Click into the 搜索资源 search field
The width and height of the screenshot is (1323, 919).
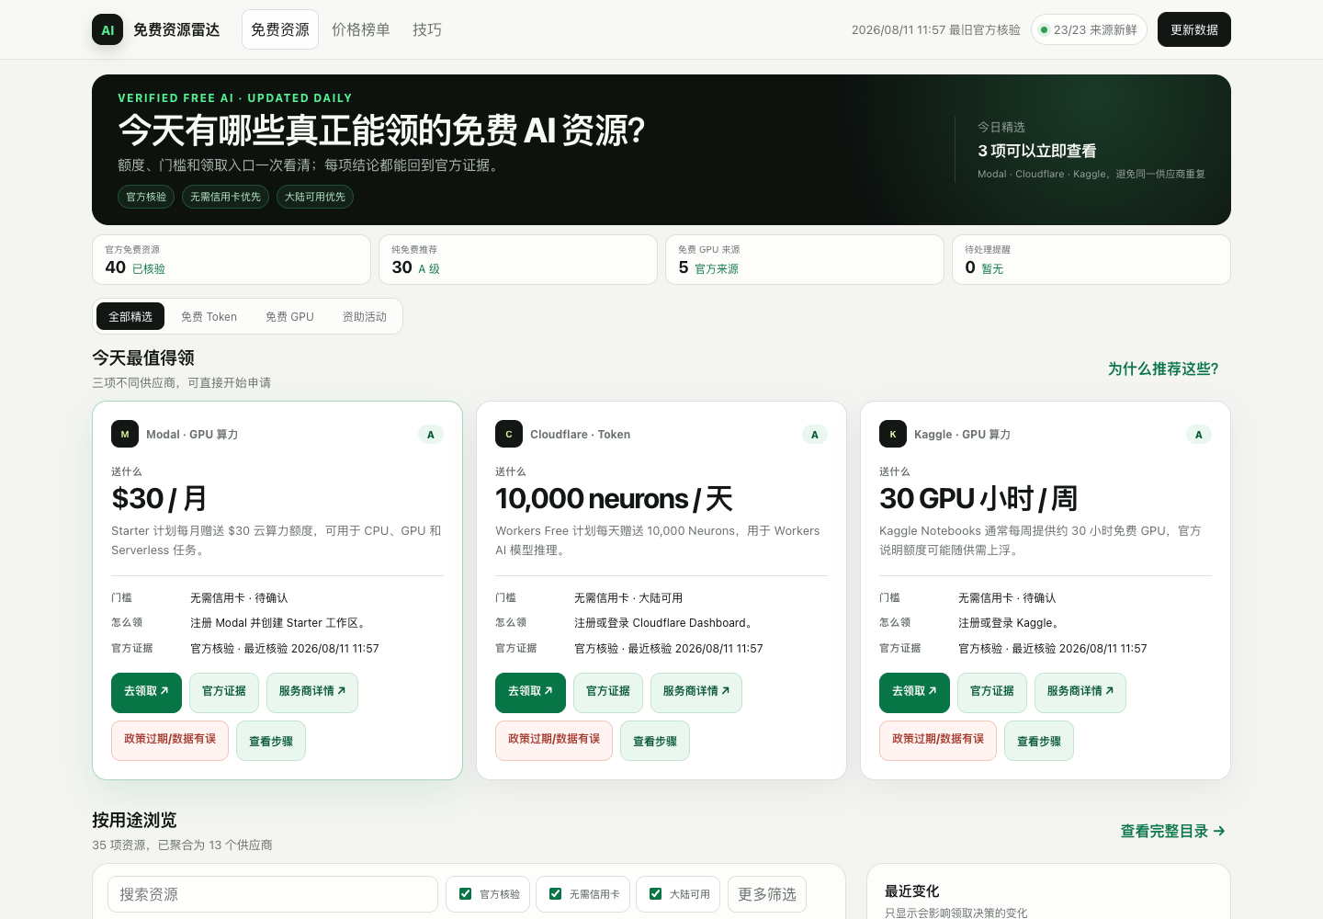[273, 894]
